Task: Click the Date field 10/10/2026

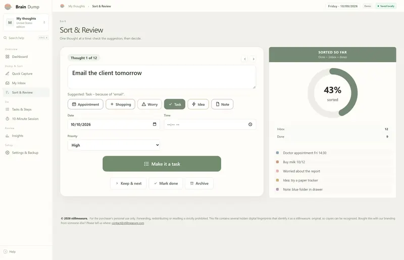Action: 114,124
